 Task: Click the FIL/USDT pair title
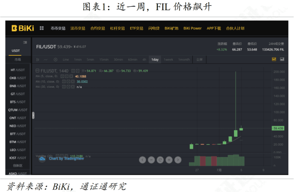pos(46,47)
